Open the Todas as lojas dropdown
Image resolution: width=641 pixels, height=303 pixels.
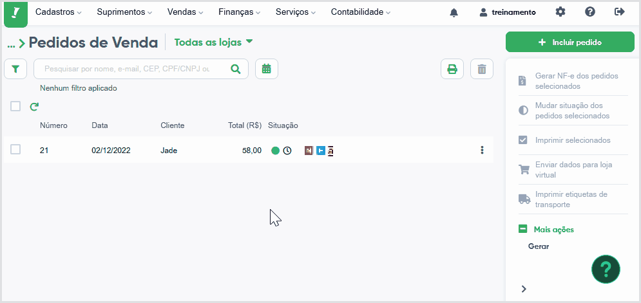coord(214,42)
